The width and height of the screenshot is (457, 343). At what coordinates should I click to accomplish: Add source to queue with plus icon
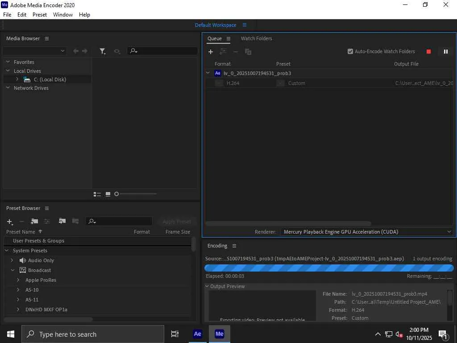pos(211,52)
